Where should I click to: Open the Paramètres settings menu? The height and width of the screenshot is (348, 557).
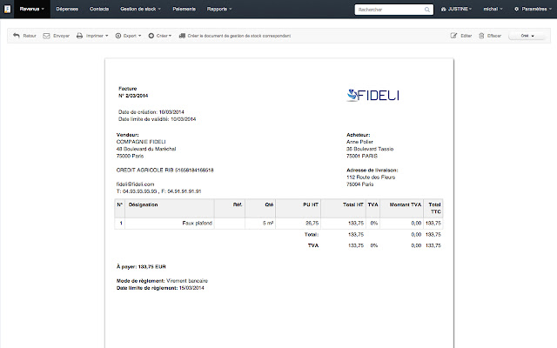pos(534,9)
